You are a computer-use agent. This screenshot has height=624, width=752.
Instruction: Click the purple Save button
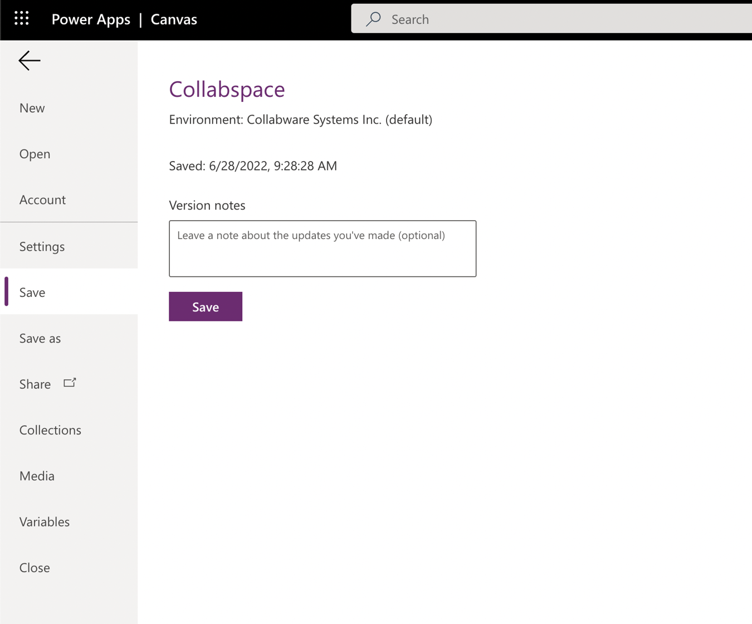(x=205, y=306)
